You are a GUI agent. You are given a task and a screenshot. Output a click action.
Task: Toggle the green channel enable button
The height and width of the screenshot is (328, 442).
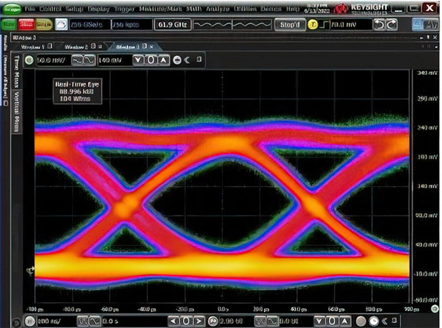[29, 59]
